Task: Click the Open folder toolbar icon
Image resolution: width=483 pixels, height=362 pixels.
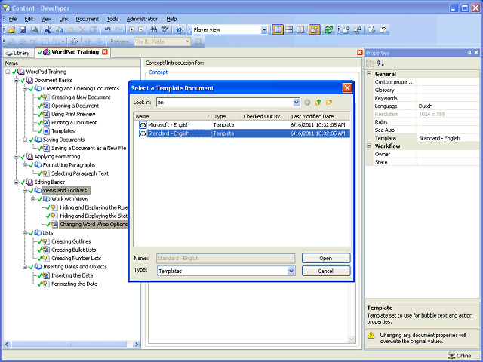Action: tap(11, 30)
